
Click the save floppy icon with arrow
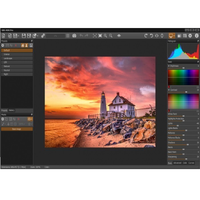pos(15,36)
